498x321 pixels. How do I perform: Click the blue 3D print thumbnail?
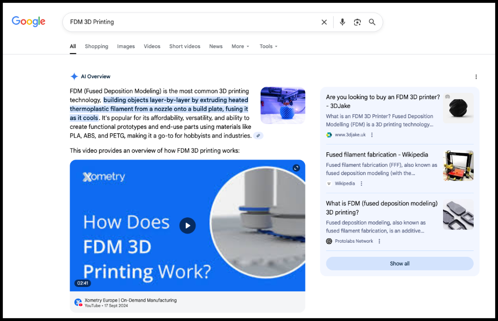tap(283, 106)
